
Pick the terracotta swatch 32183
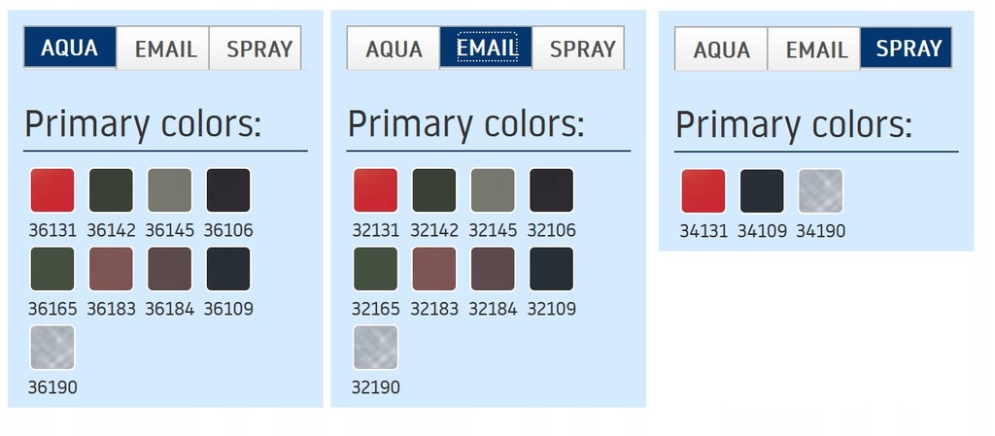(434, 269)
